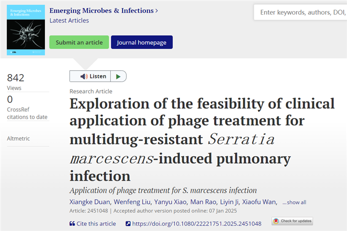Viewport: 347px width, 231px height.
Task: Click the Check for updates badge
Action: click(x=292, y=221)
